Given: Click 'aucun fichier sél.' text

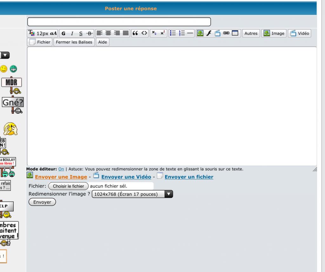Looking at the screenshot, I should pyautogui.click(x=109, y=186).
